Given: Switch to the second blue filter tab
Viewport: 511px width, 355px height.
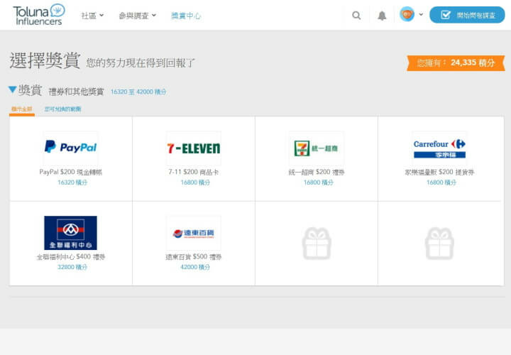Looking at the screenshot, I should tap(62, 109).
